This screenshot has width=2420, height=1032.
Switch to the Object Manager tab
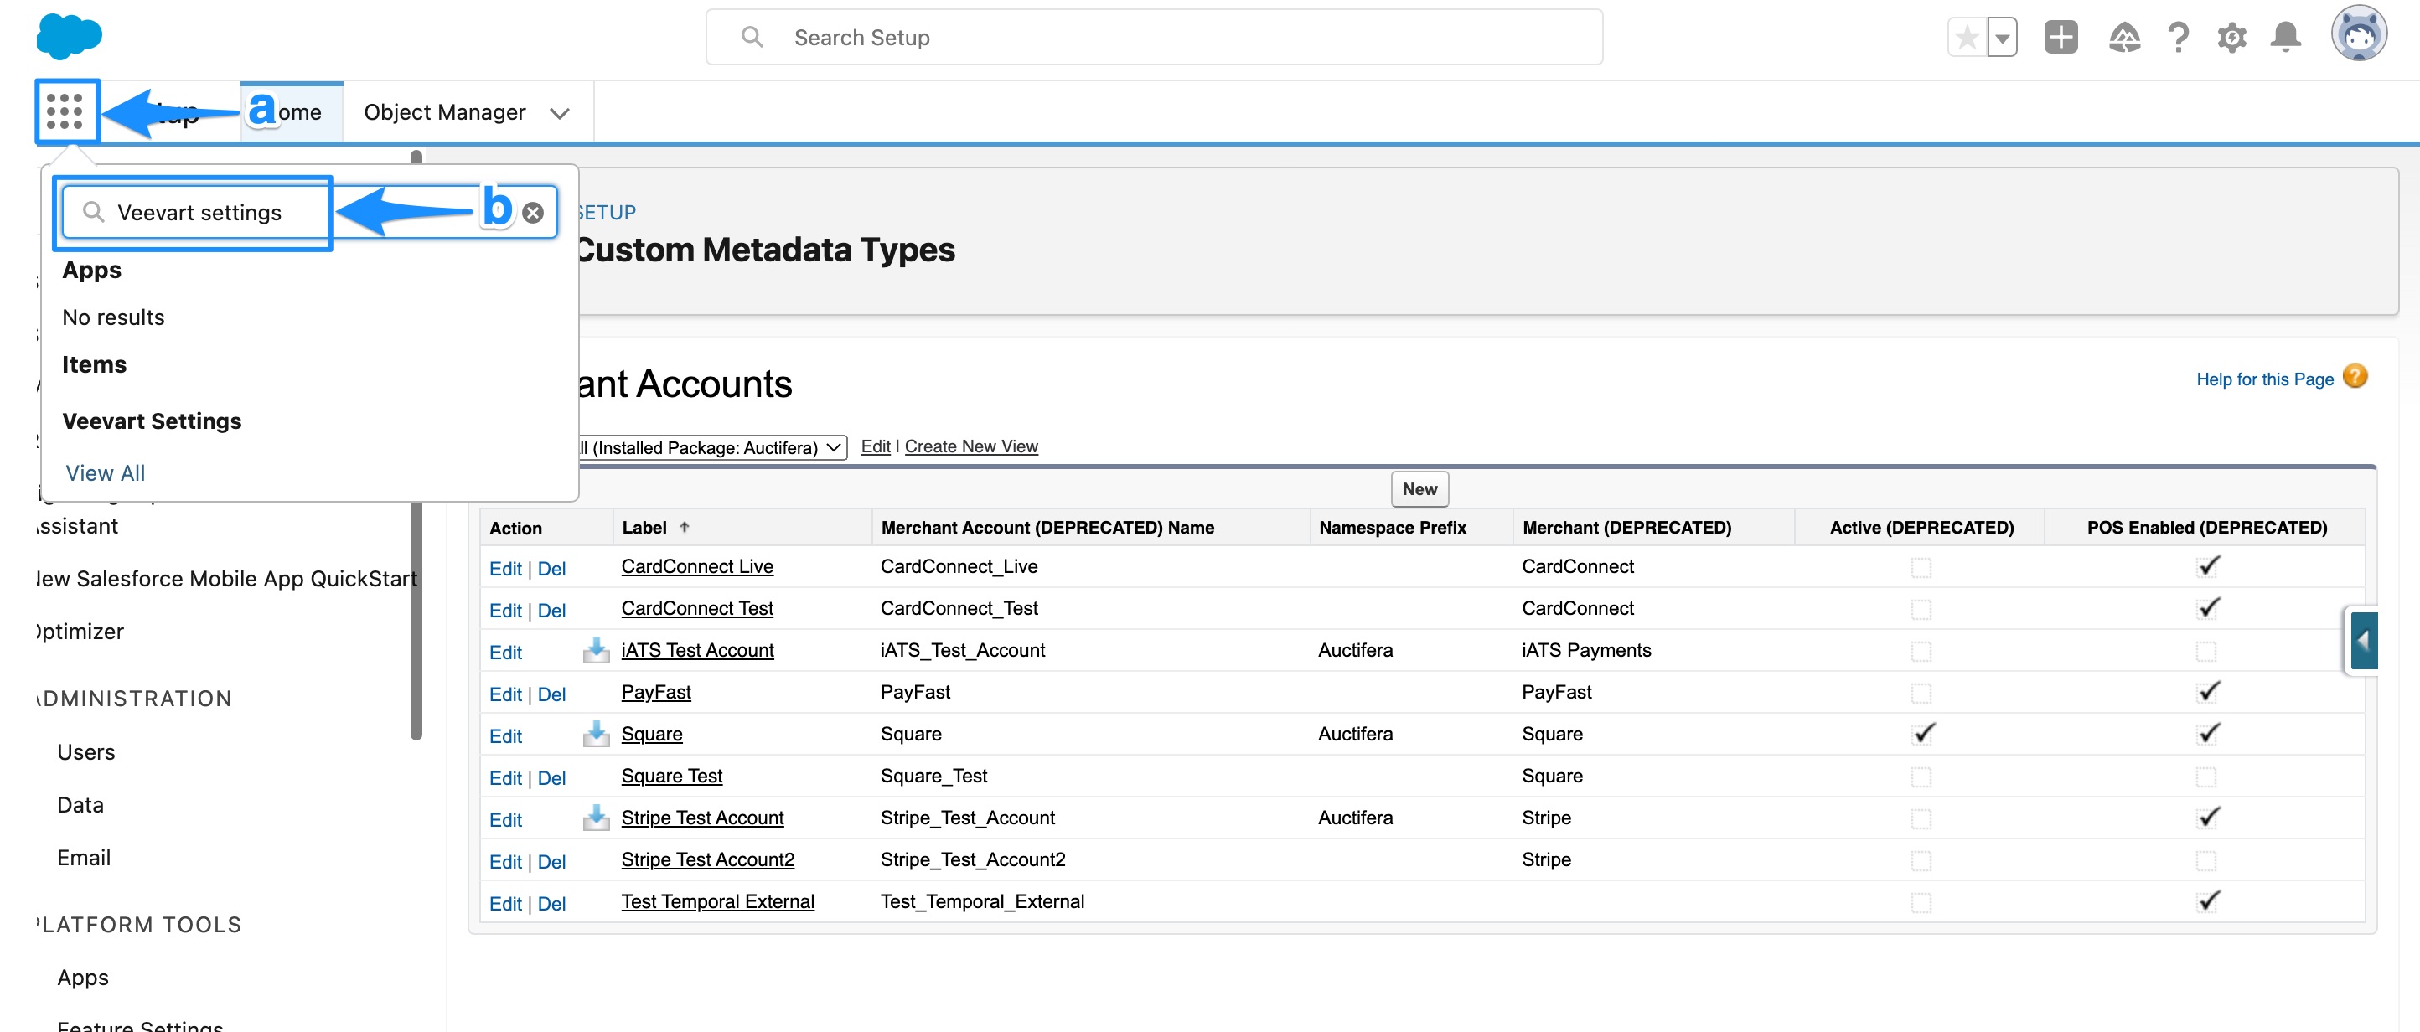pyautogui.click(x=444, y=113)
